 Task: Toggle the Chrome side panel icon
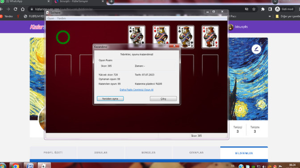(x=270, y=9)
